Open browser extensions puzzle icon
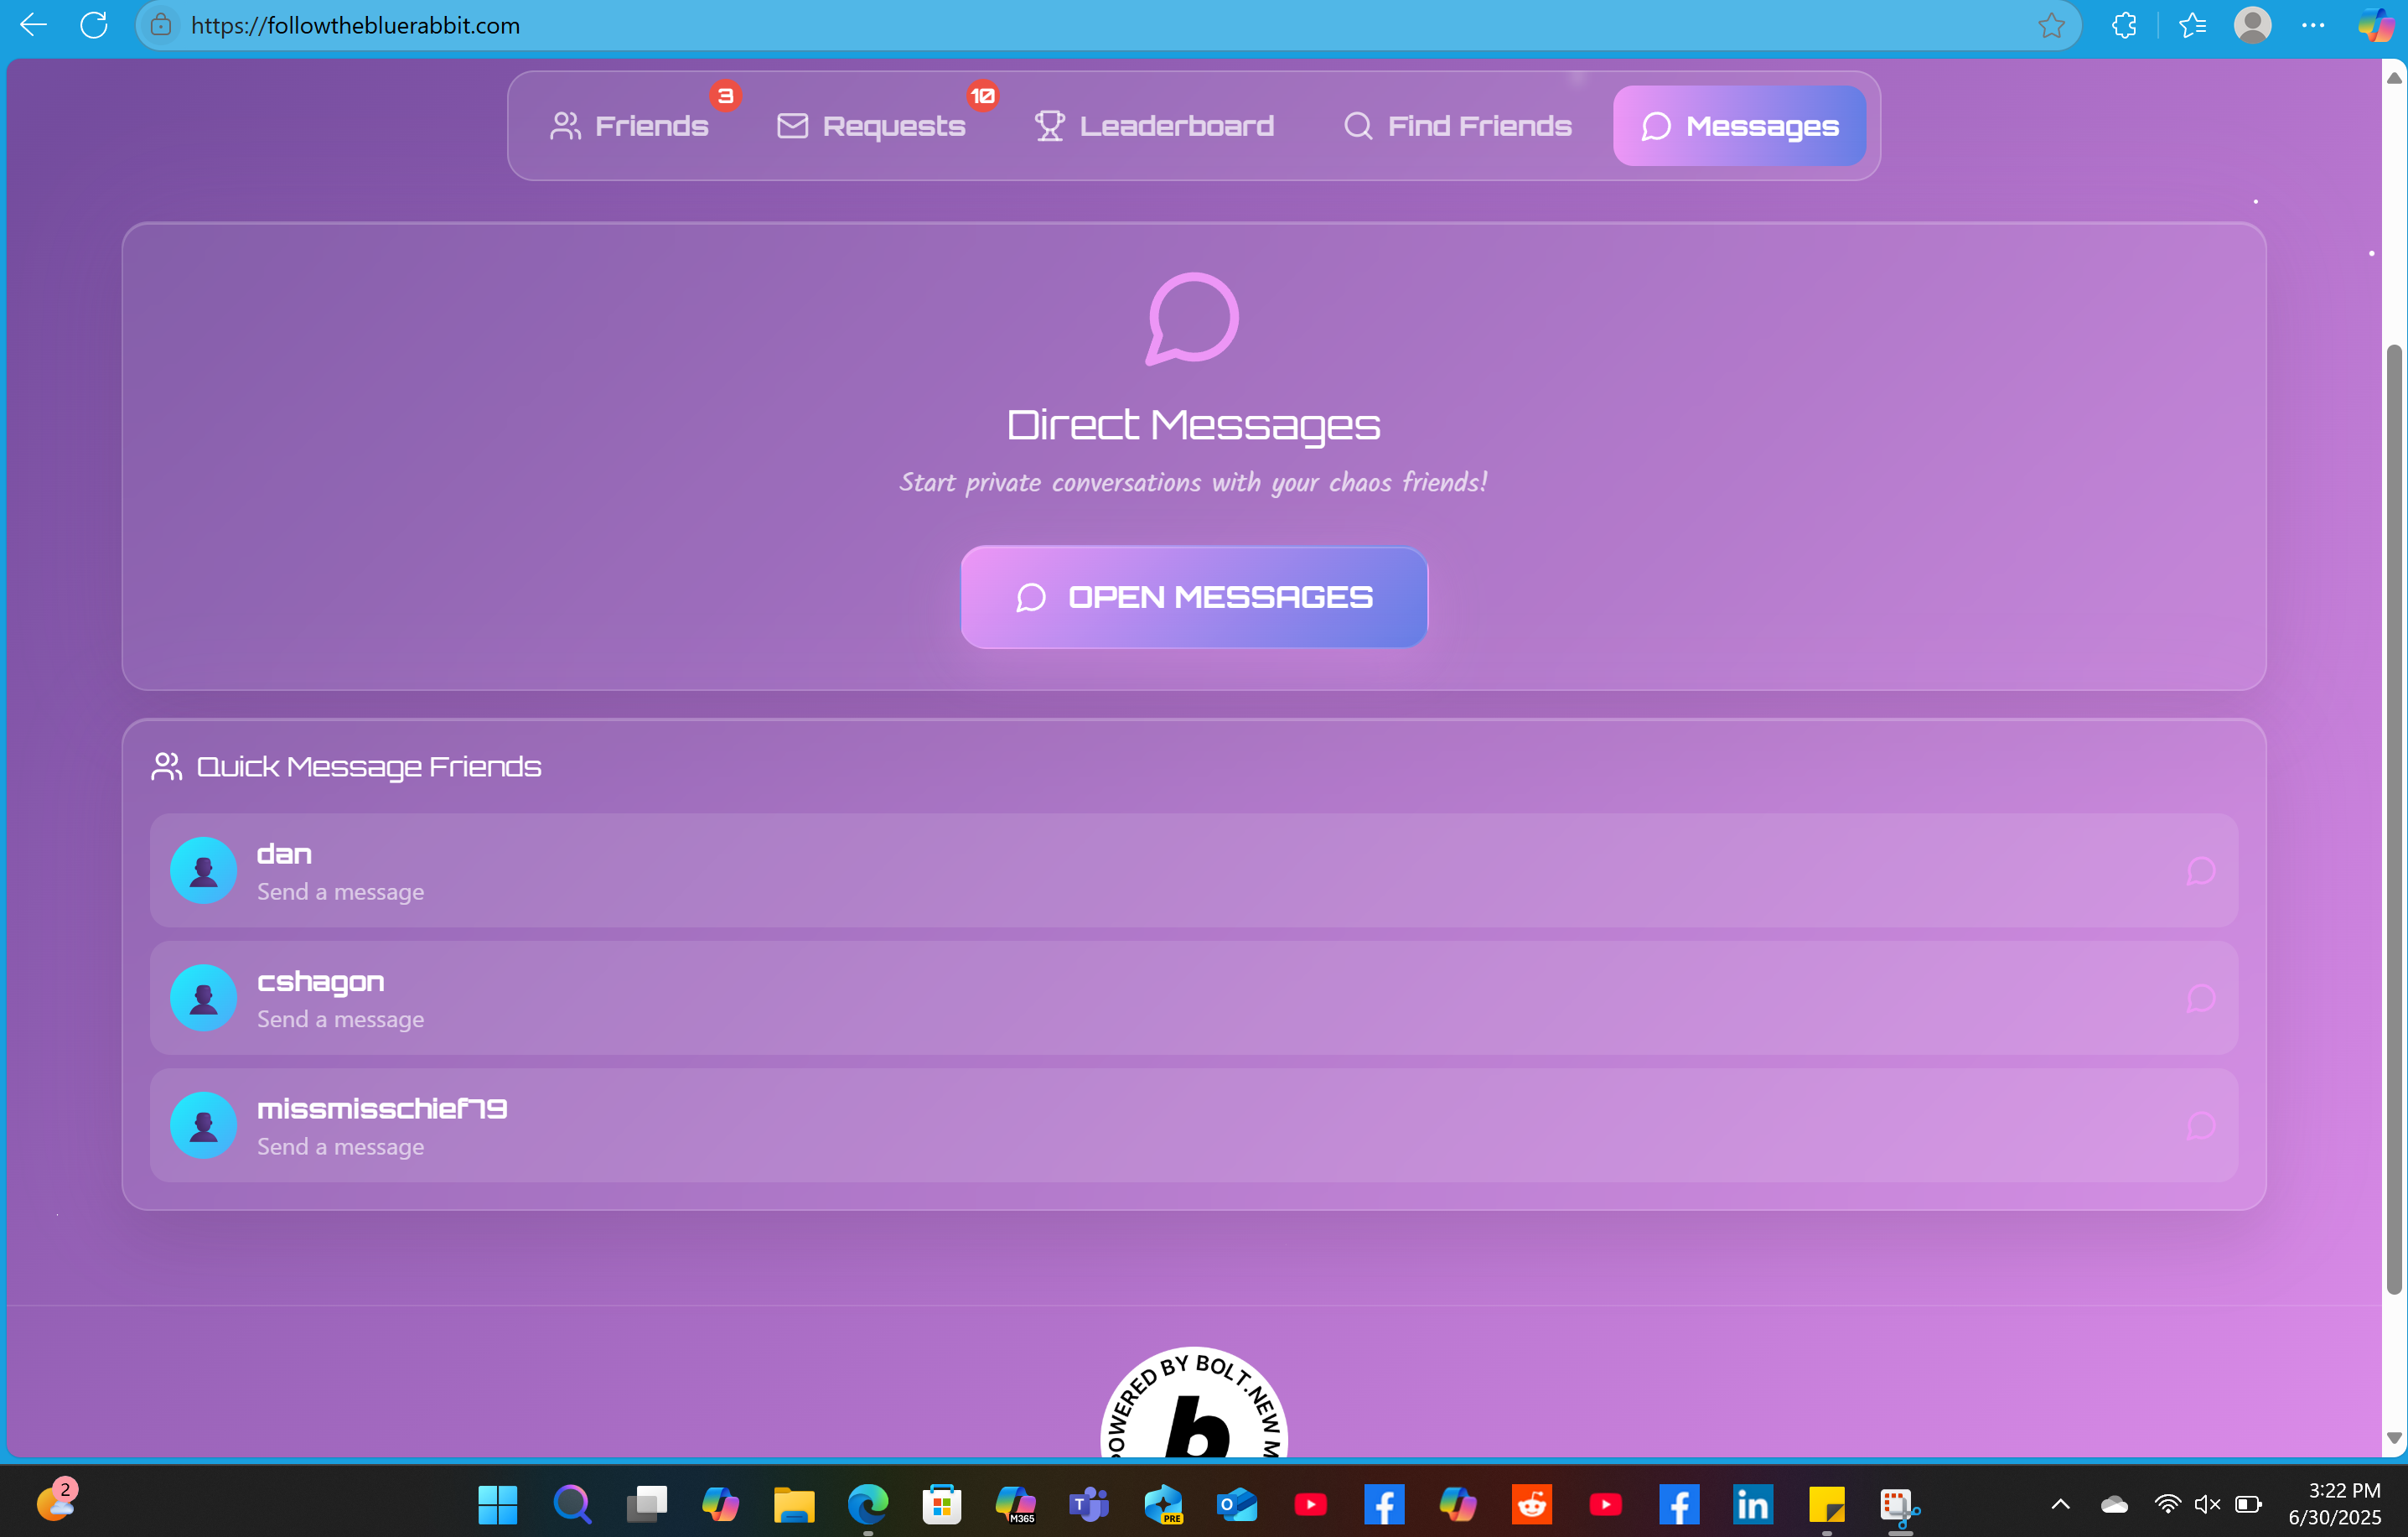Screen dimensions: 2408x1537 [x=2124, y=25]
